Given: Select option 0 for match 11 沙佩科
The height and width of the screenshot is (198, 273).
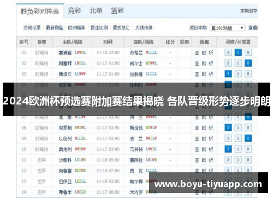Looking at the screenshot, I should 248,160.
